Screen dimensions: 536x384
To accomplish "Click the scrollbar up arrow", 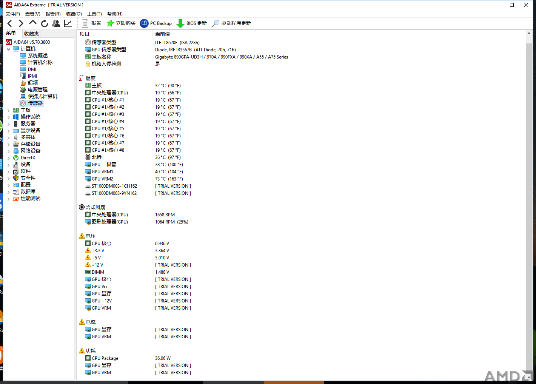I will click(529, 34).
